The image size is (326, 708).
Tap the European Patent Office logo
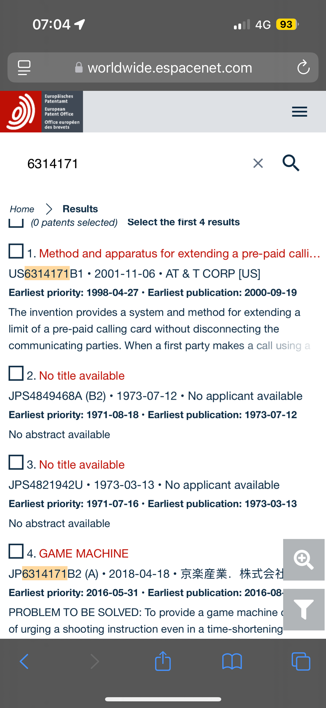coord(41,112)
